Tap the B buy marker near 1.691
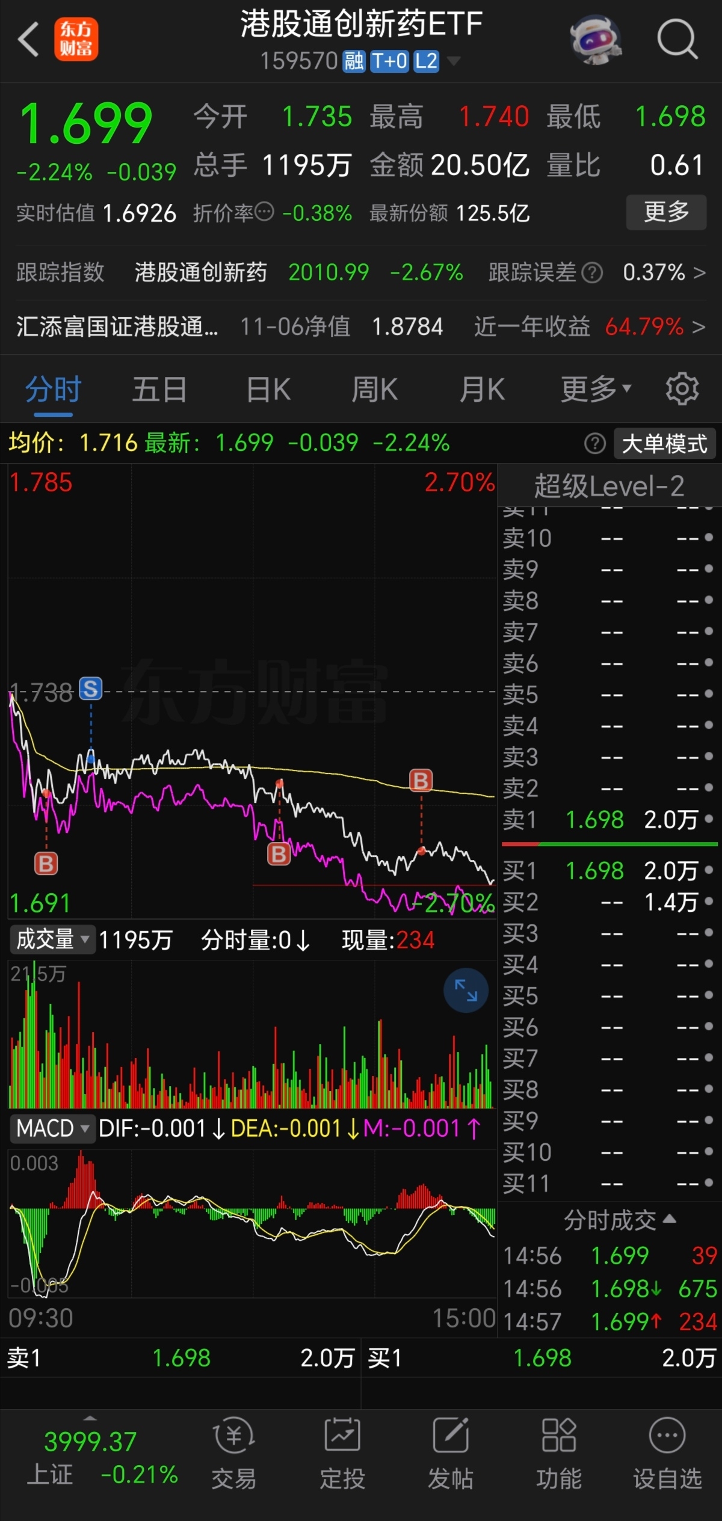 [x=46, y=864]
